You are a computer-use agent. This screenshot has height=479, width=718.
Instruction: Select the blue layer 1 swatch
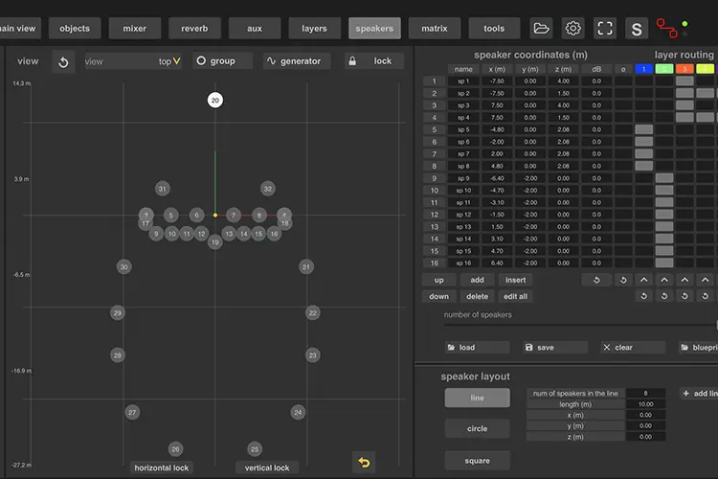pyautogui.click(x=644, y=69)
